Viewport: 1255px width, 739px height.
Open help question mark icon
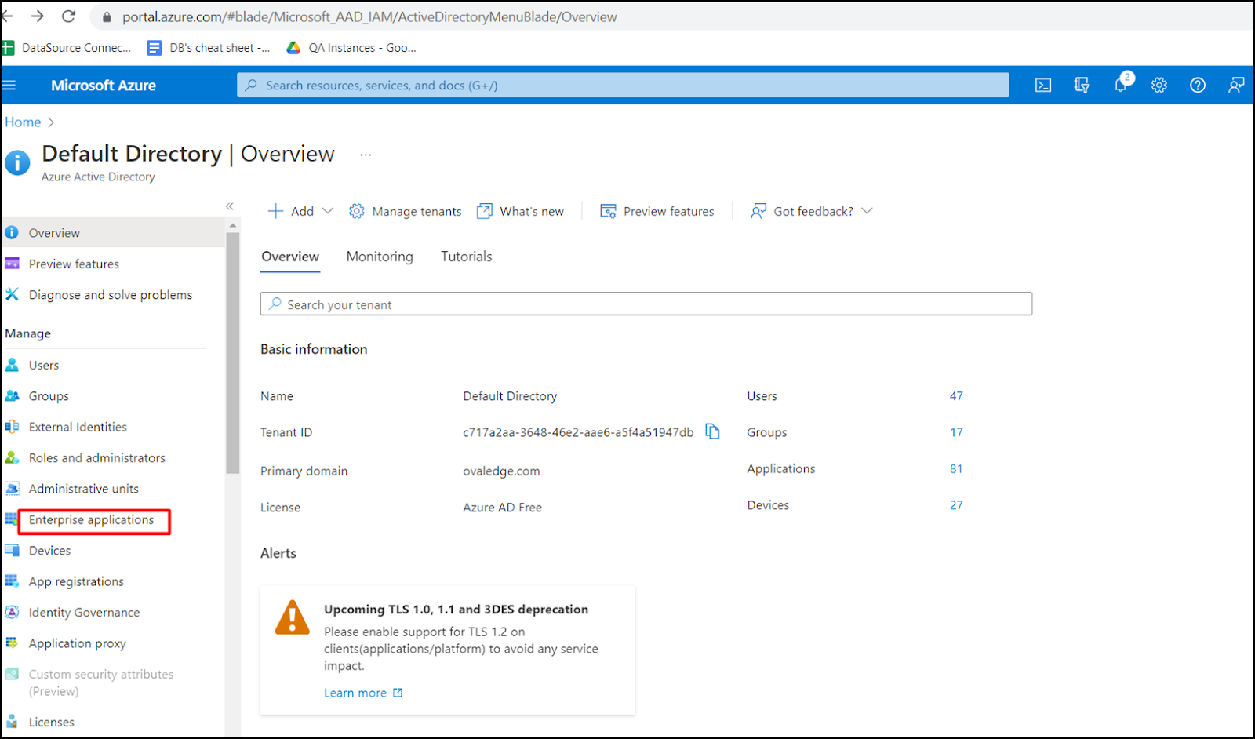pos(1198,85)
